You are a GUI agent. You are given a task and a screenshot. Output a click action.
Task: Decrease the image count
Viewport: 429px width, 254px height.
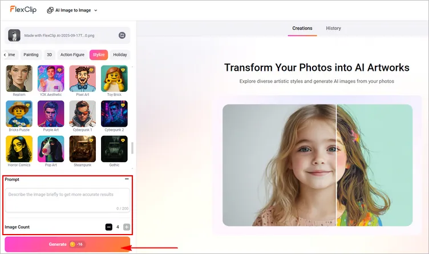tap(108, 227)
